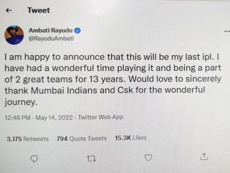Click the blue verified badge
Viewport: 230px width, 173px height.
(x=77, y=31)
